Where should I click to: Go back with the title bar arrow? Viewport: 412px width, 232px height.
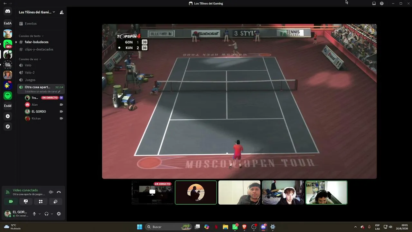(x=5, y=3)
